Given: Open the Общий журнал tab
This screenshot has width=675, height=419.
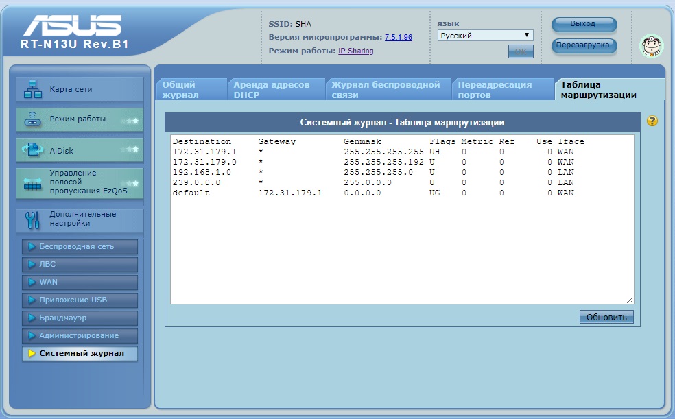Looking at the screenshot, I should (x=191, y=89).
